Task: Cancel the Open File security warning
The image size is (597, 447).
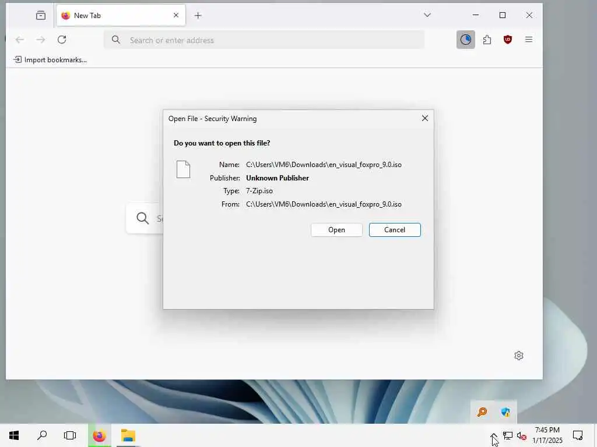Action: pyautogui.click(x=395, y=230)
